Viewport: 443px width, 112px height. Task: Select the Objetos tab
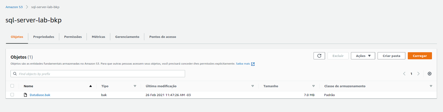click(17, 37)
